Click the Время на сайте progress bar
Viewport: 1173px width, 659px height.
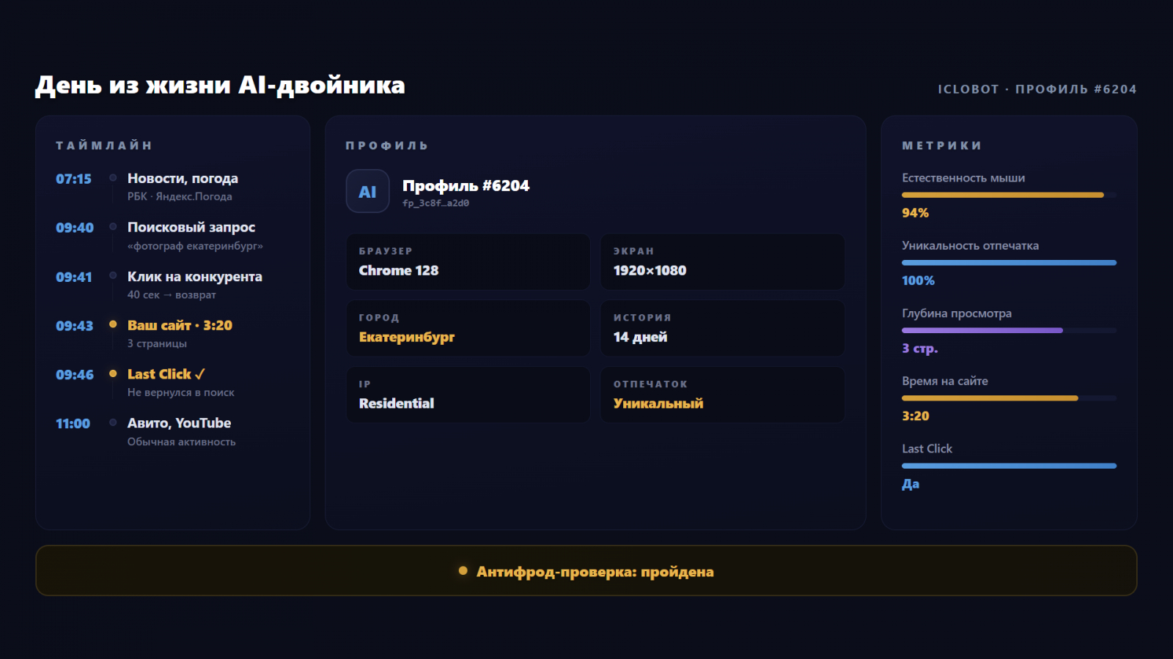[x=1009, y=398]
